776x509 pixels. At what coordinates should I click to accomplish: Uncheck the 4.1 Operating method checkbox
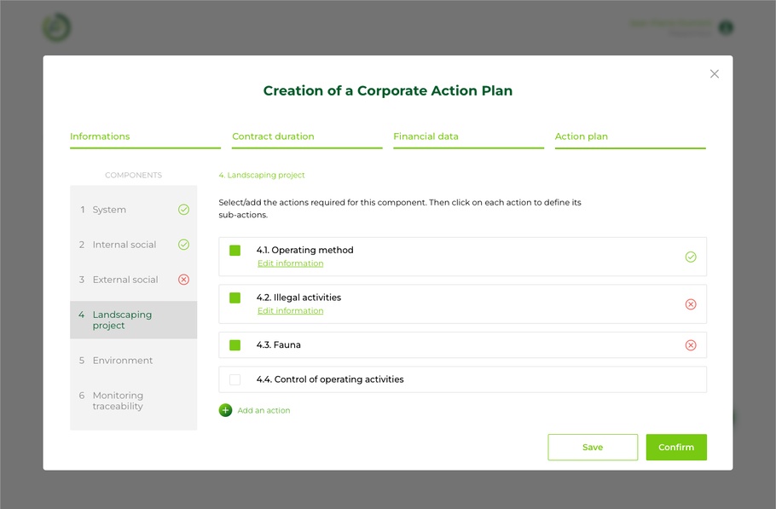[235, 251]
